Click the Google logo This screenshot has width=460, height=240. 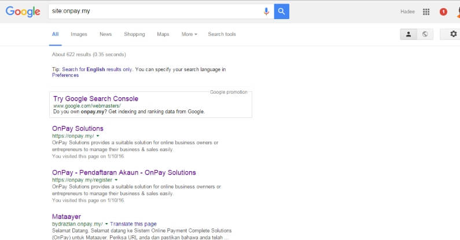pyautogui.click(x=23, y=12)
